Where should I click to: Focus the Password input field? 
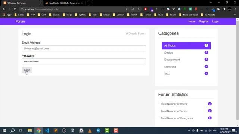click(x=84, y=61)
